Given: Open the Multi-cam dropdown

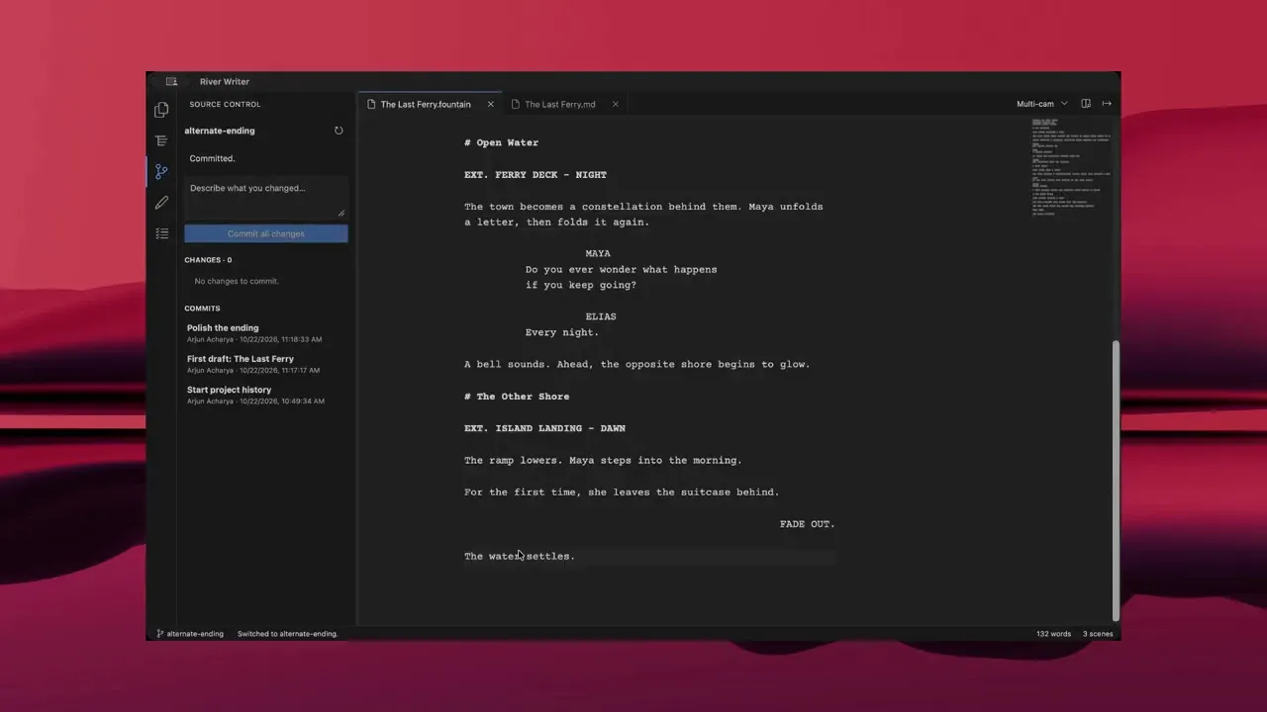Looking at the screenshot, I should [x=1042, y=104].
